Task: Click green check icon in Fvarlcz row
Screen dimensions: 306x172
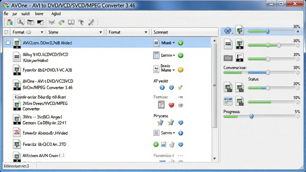Action: pos(156,144)
